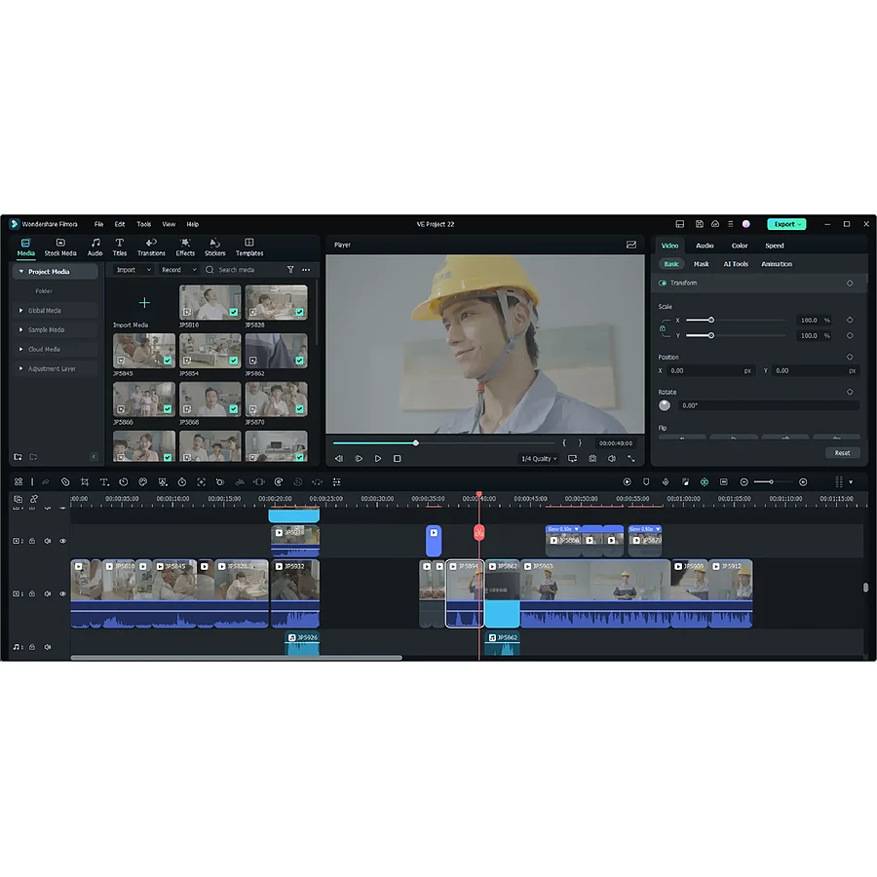
Task: Lock video track 1
Action: coord(32,594)
